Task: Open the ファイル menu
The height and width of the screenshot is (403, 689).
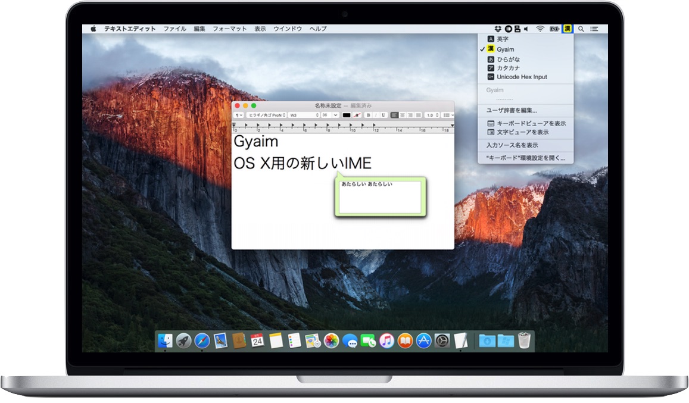Action: coord(175,29)
